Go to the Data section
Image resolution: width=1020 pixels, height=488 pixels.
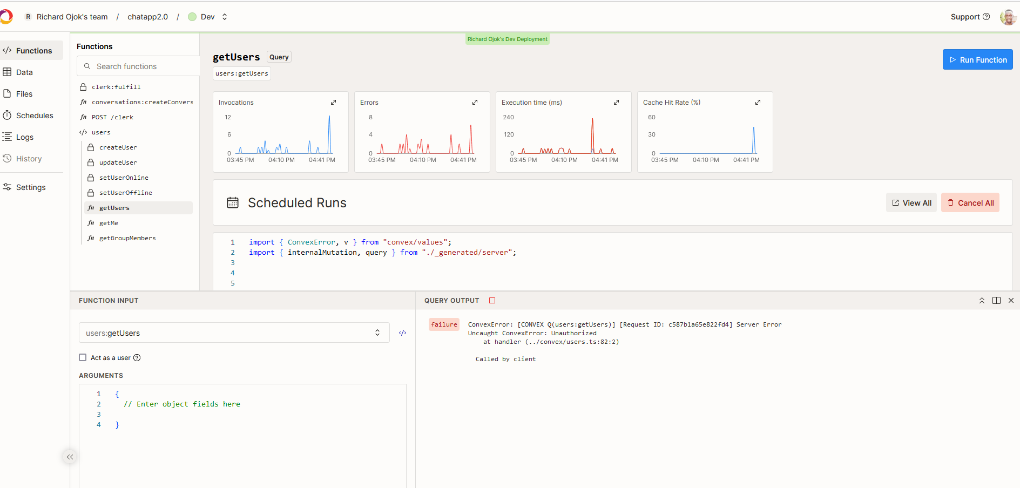point(24,72)
